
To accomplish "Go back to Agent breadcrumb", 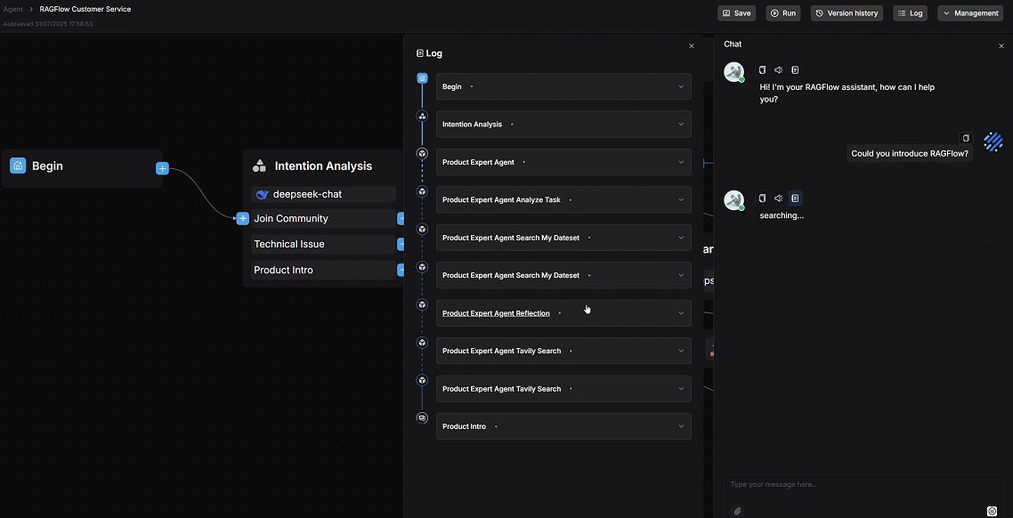I will [x=13, y=9].
